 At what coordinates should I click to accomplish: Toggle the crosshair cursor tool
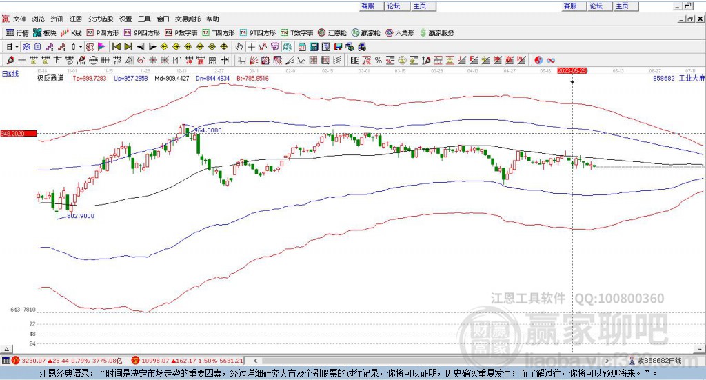[251, 47]
